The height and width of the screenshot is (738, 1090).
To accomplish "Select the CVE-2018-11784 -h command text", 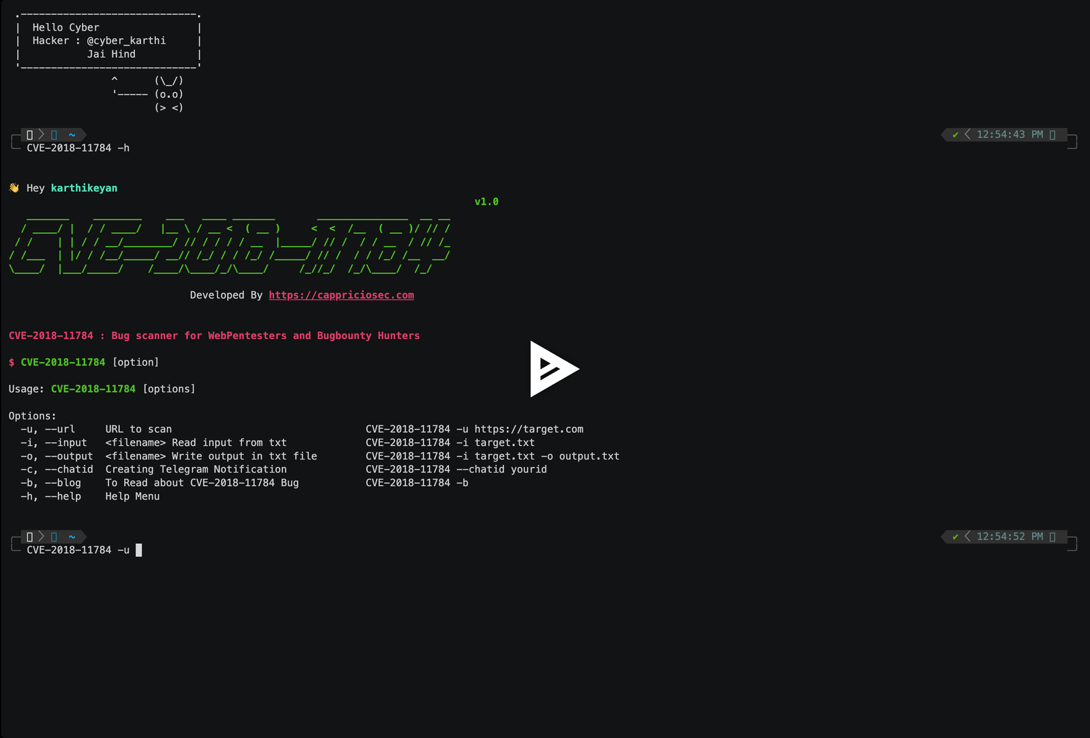I will pos(77,148).
